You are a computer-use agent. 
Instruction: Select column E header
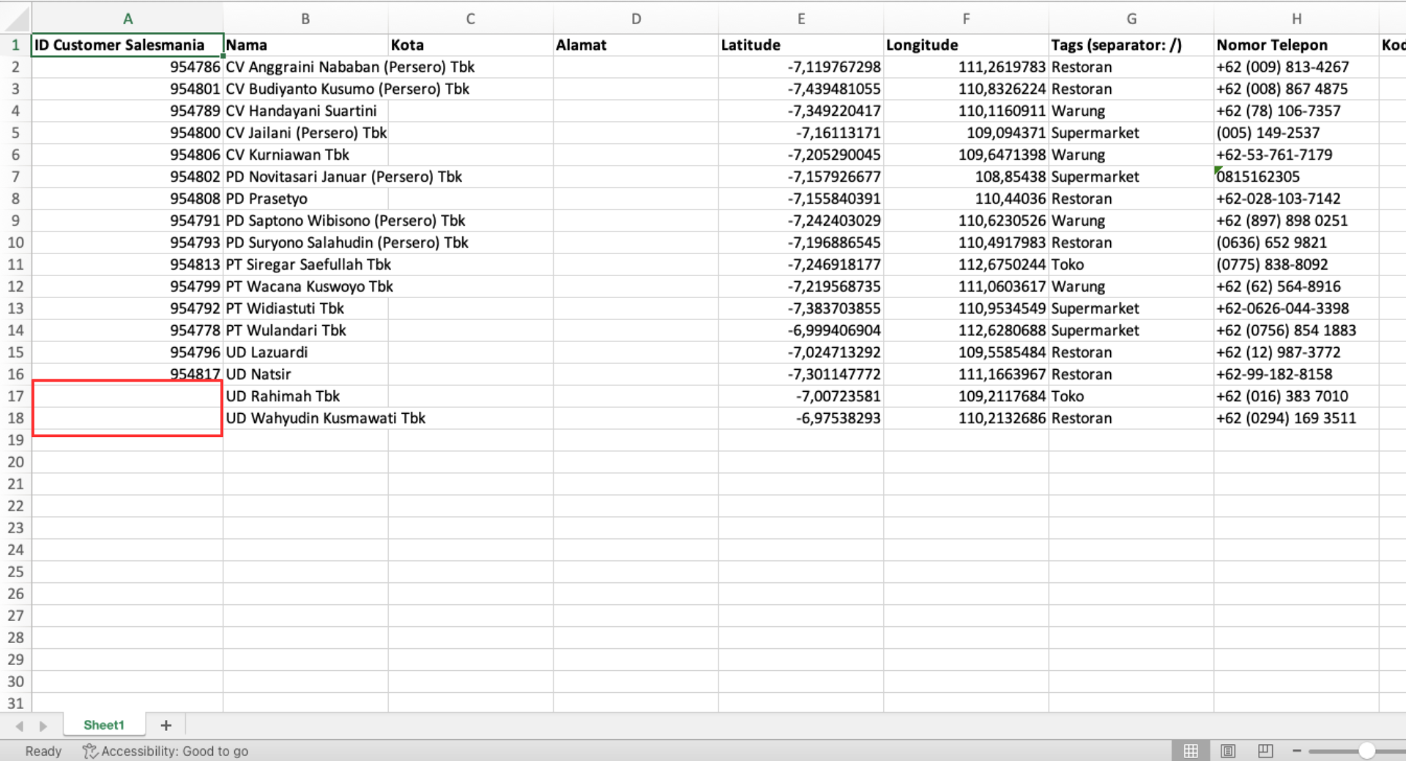(x=801, y=19)
